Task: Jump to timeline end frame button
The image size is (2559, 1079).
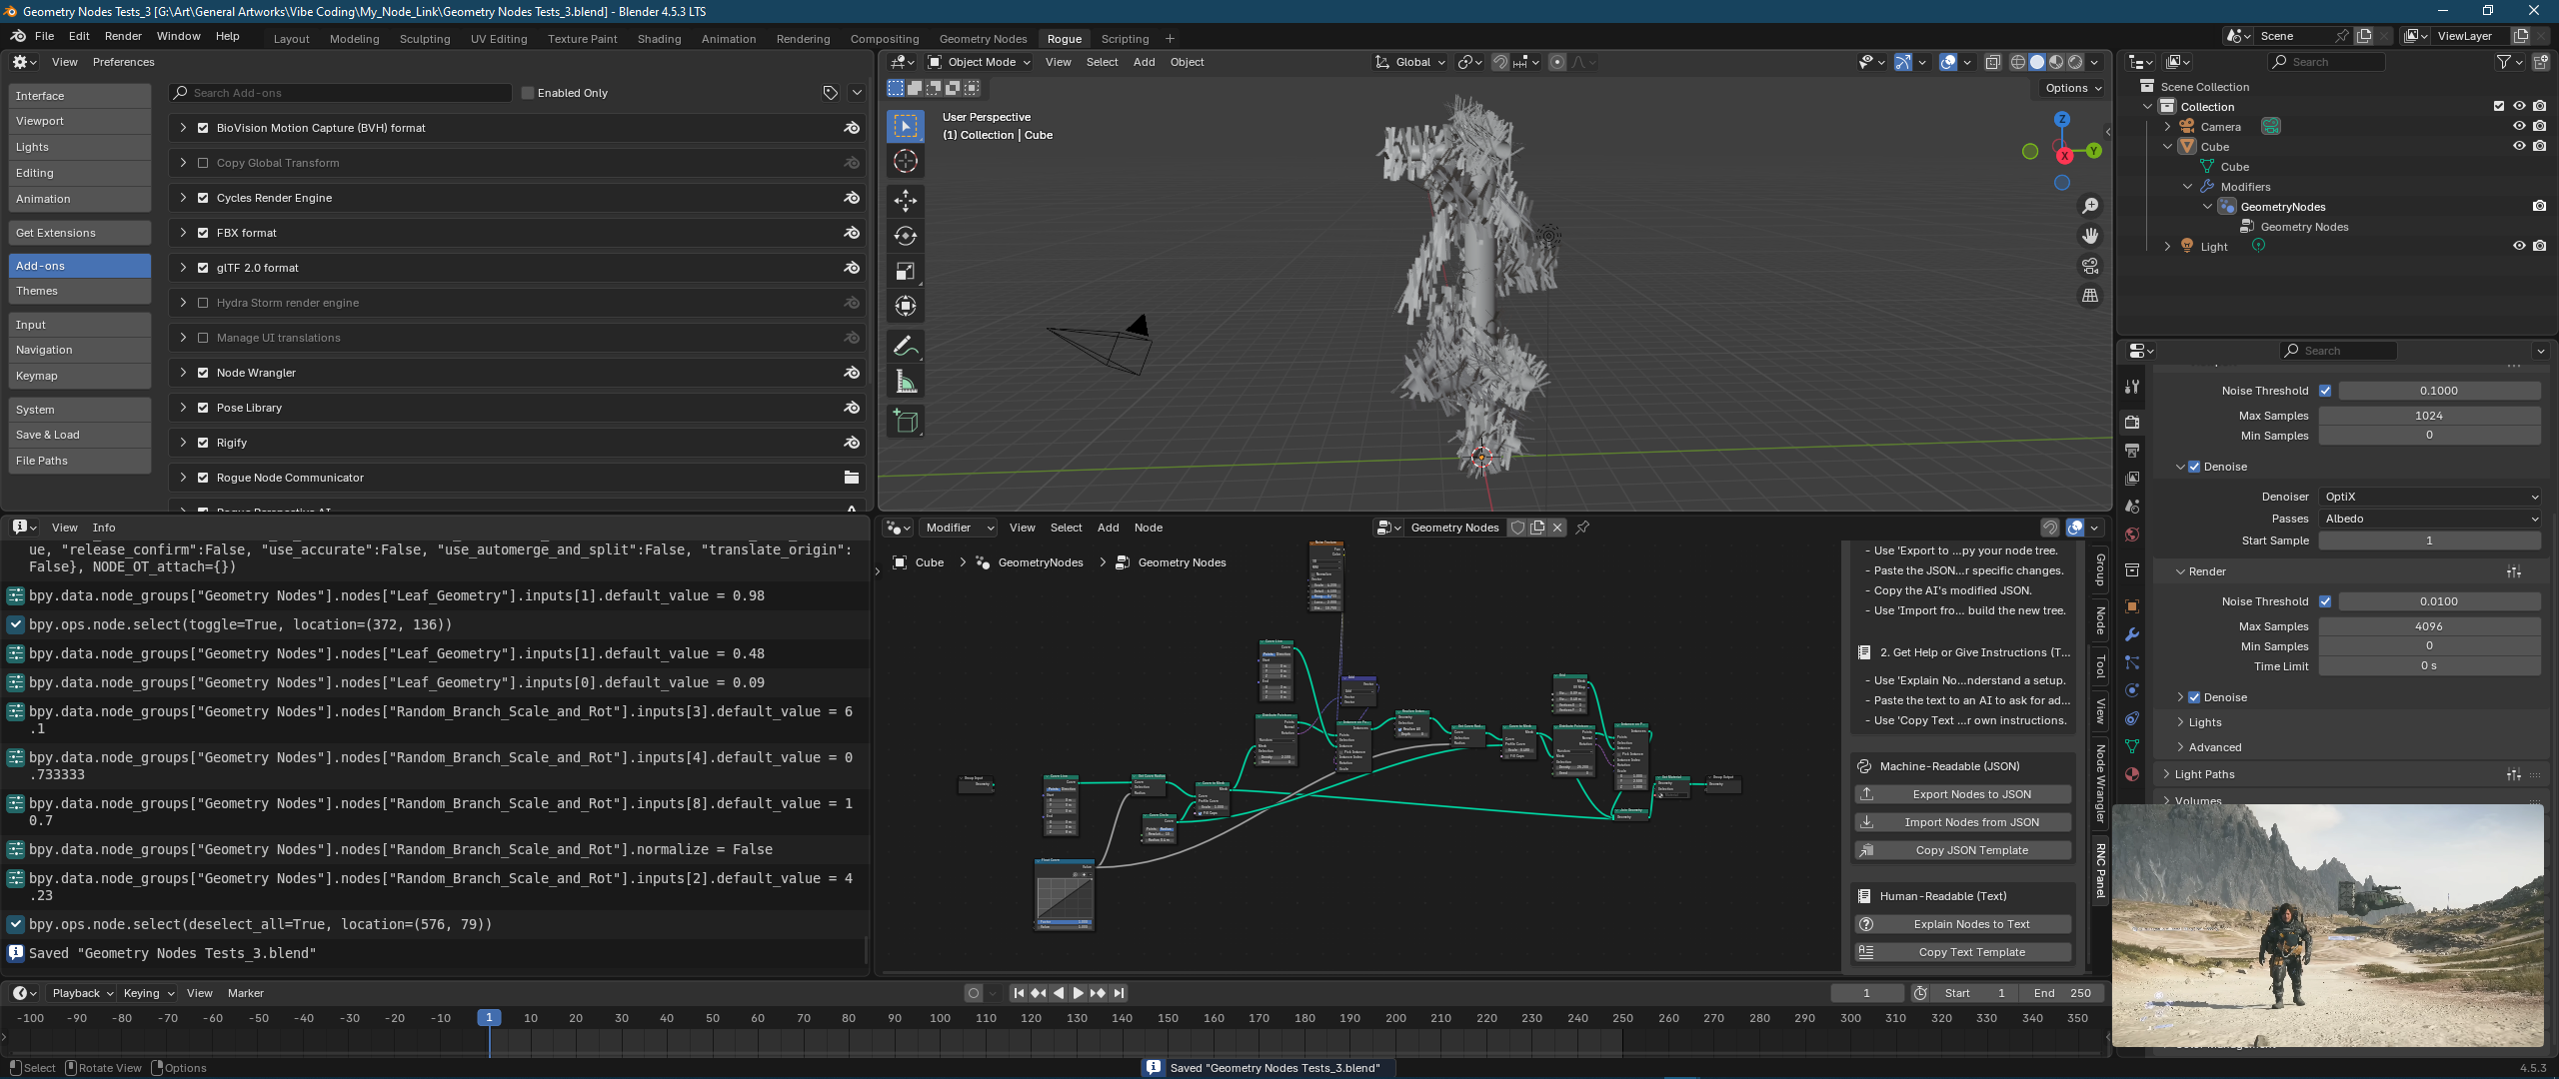Action: pos(1120,993)
